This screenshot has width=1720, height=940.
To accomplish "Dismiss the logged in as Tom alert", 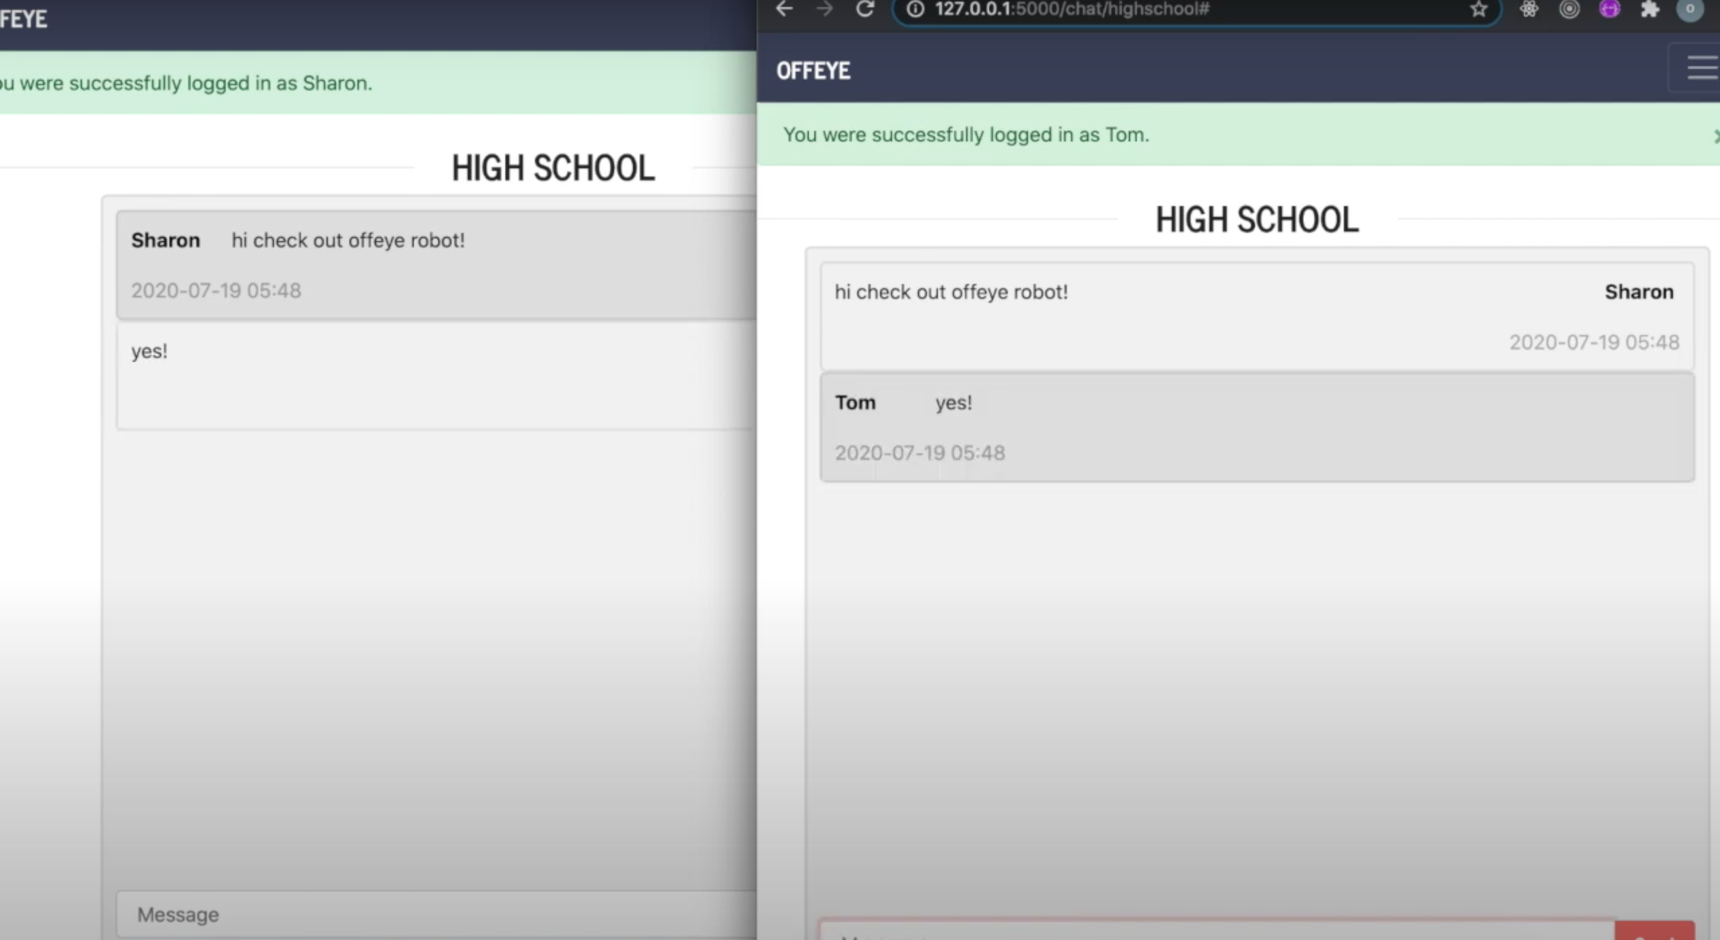I will [x=1715, y=136].
